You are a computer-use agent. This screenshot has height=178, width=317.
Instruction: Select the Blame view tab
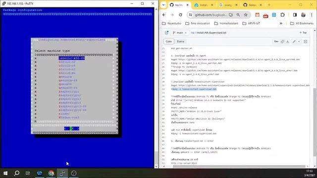(x=180, y=42)
